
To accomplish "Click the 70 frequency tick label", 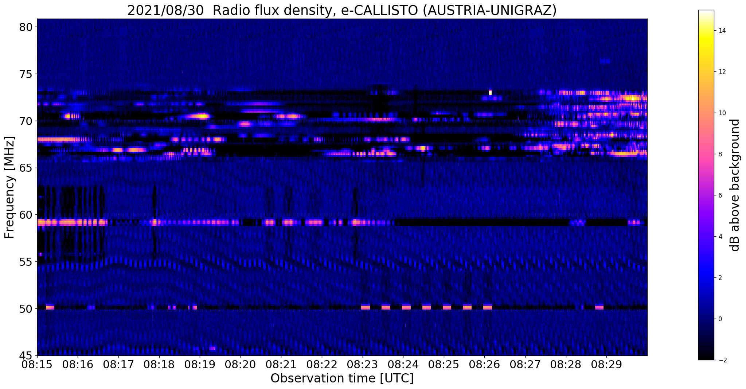I will click(27, 121).
